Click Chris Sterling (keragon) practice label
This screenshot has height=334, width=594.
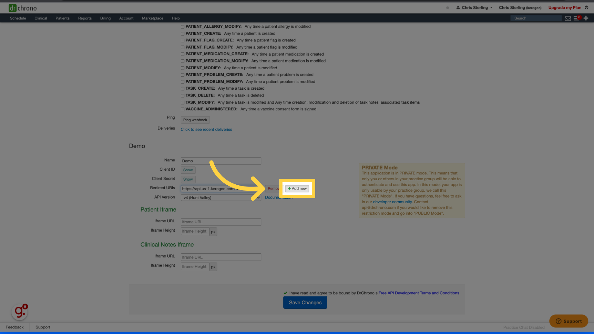click(520, 8)
